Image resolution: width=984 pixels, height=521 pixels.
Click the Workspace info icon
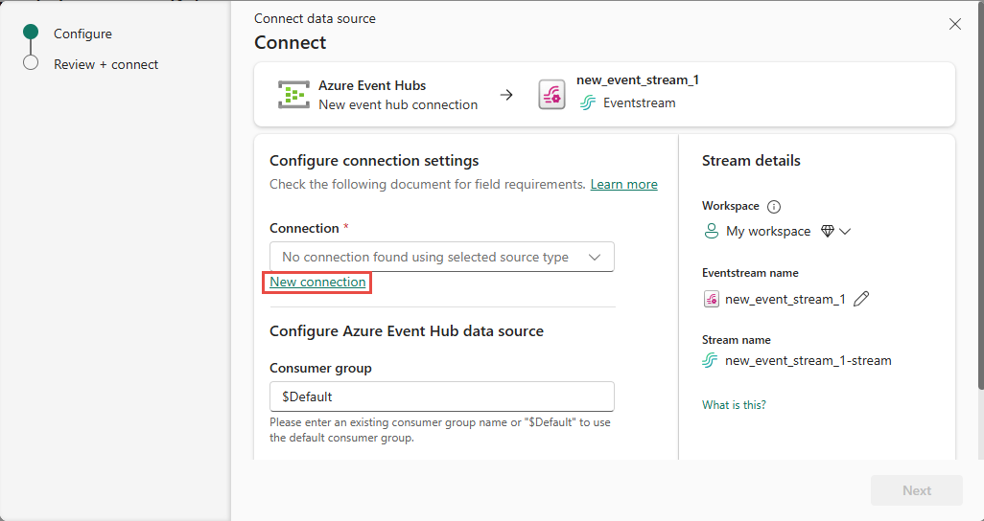tap(775, 207)
